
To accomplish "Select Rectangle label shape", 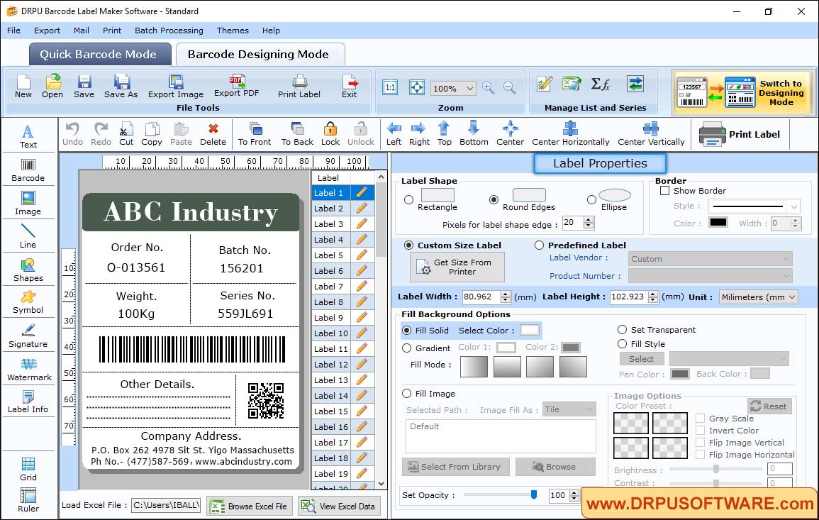I will coord(409,199).
